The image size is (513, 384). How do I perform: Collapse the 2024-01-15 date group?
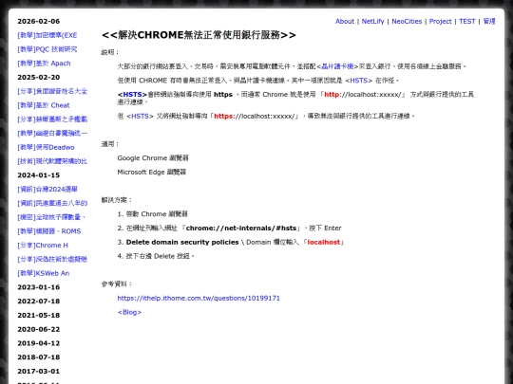pos(39,175)
